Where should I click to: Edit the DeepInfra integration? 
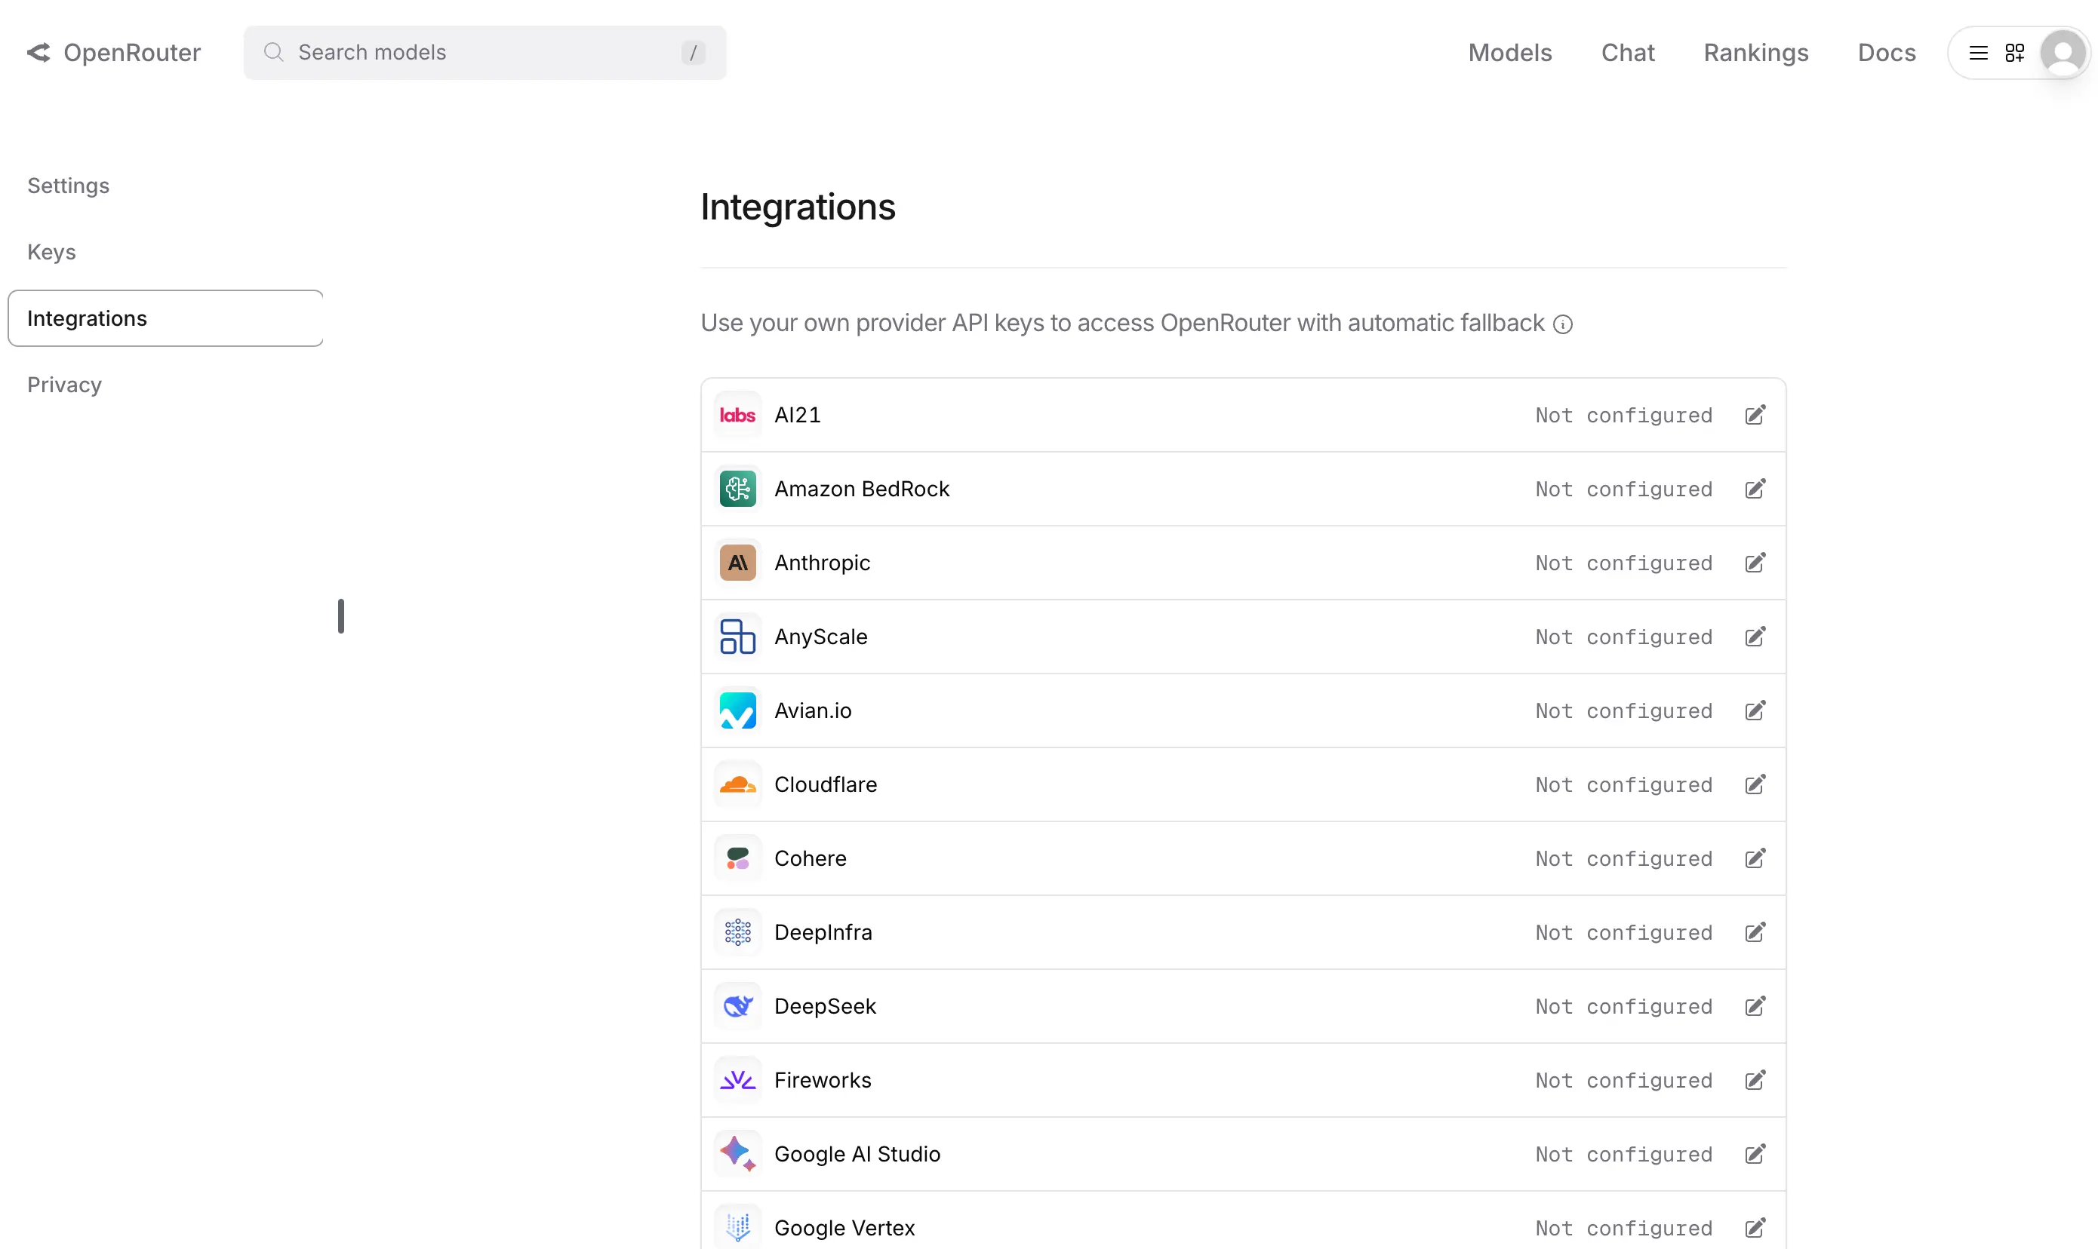coord(1755,932)
